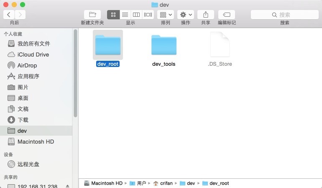The width and height of the screenshot is (322, 188).
Task: Open the arrange (排列) dropdown
Action: [166, 15]
